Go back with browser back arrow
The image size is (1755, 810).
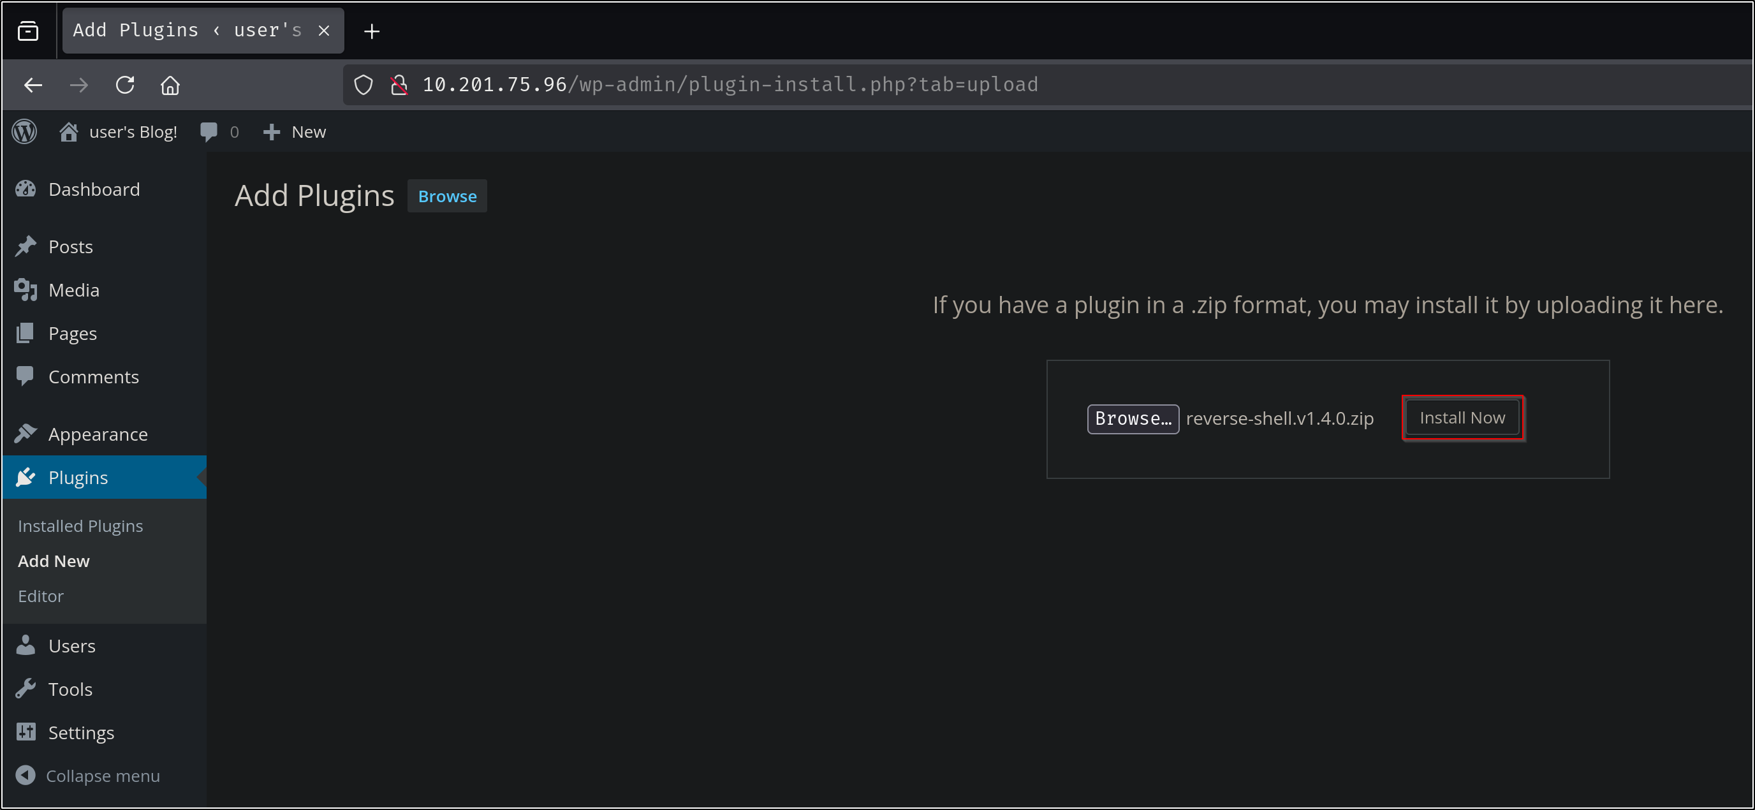coord(33,85)
